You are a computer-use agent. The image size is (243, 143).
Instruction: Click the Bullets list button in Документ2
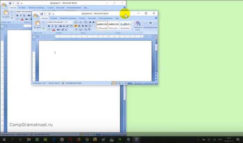[76, 22]
